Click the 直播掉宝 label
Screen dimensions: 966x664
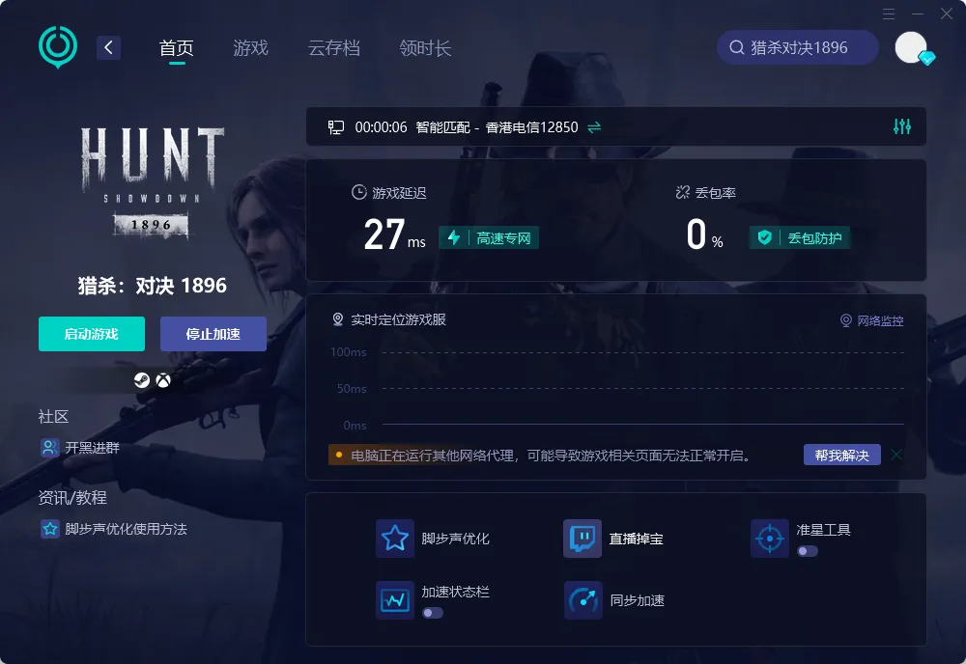[x=636, y=539]
